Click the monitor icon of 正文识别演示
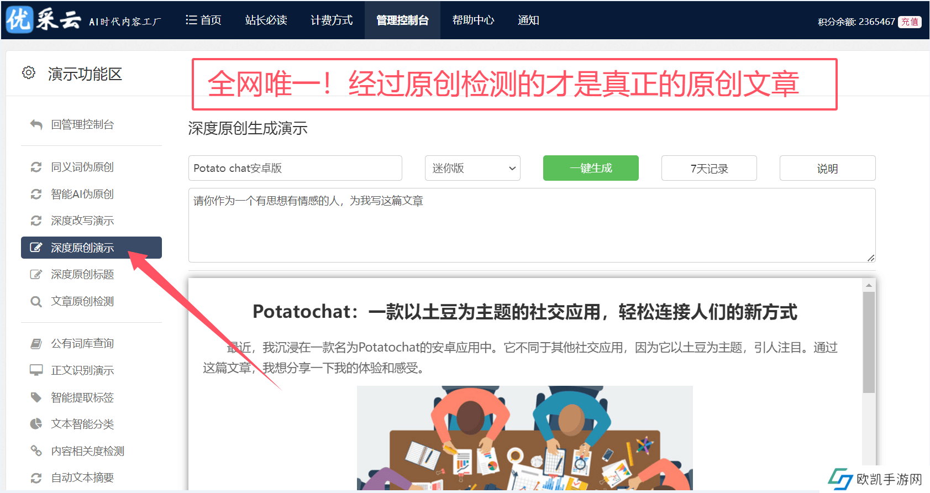This screenshot has width=930, height=493. pos(36,370)
